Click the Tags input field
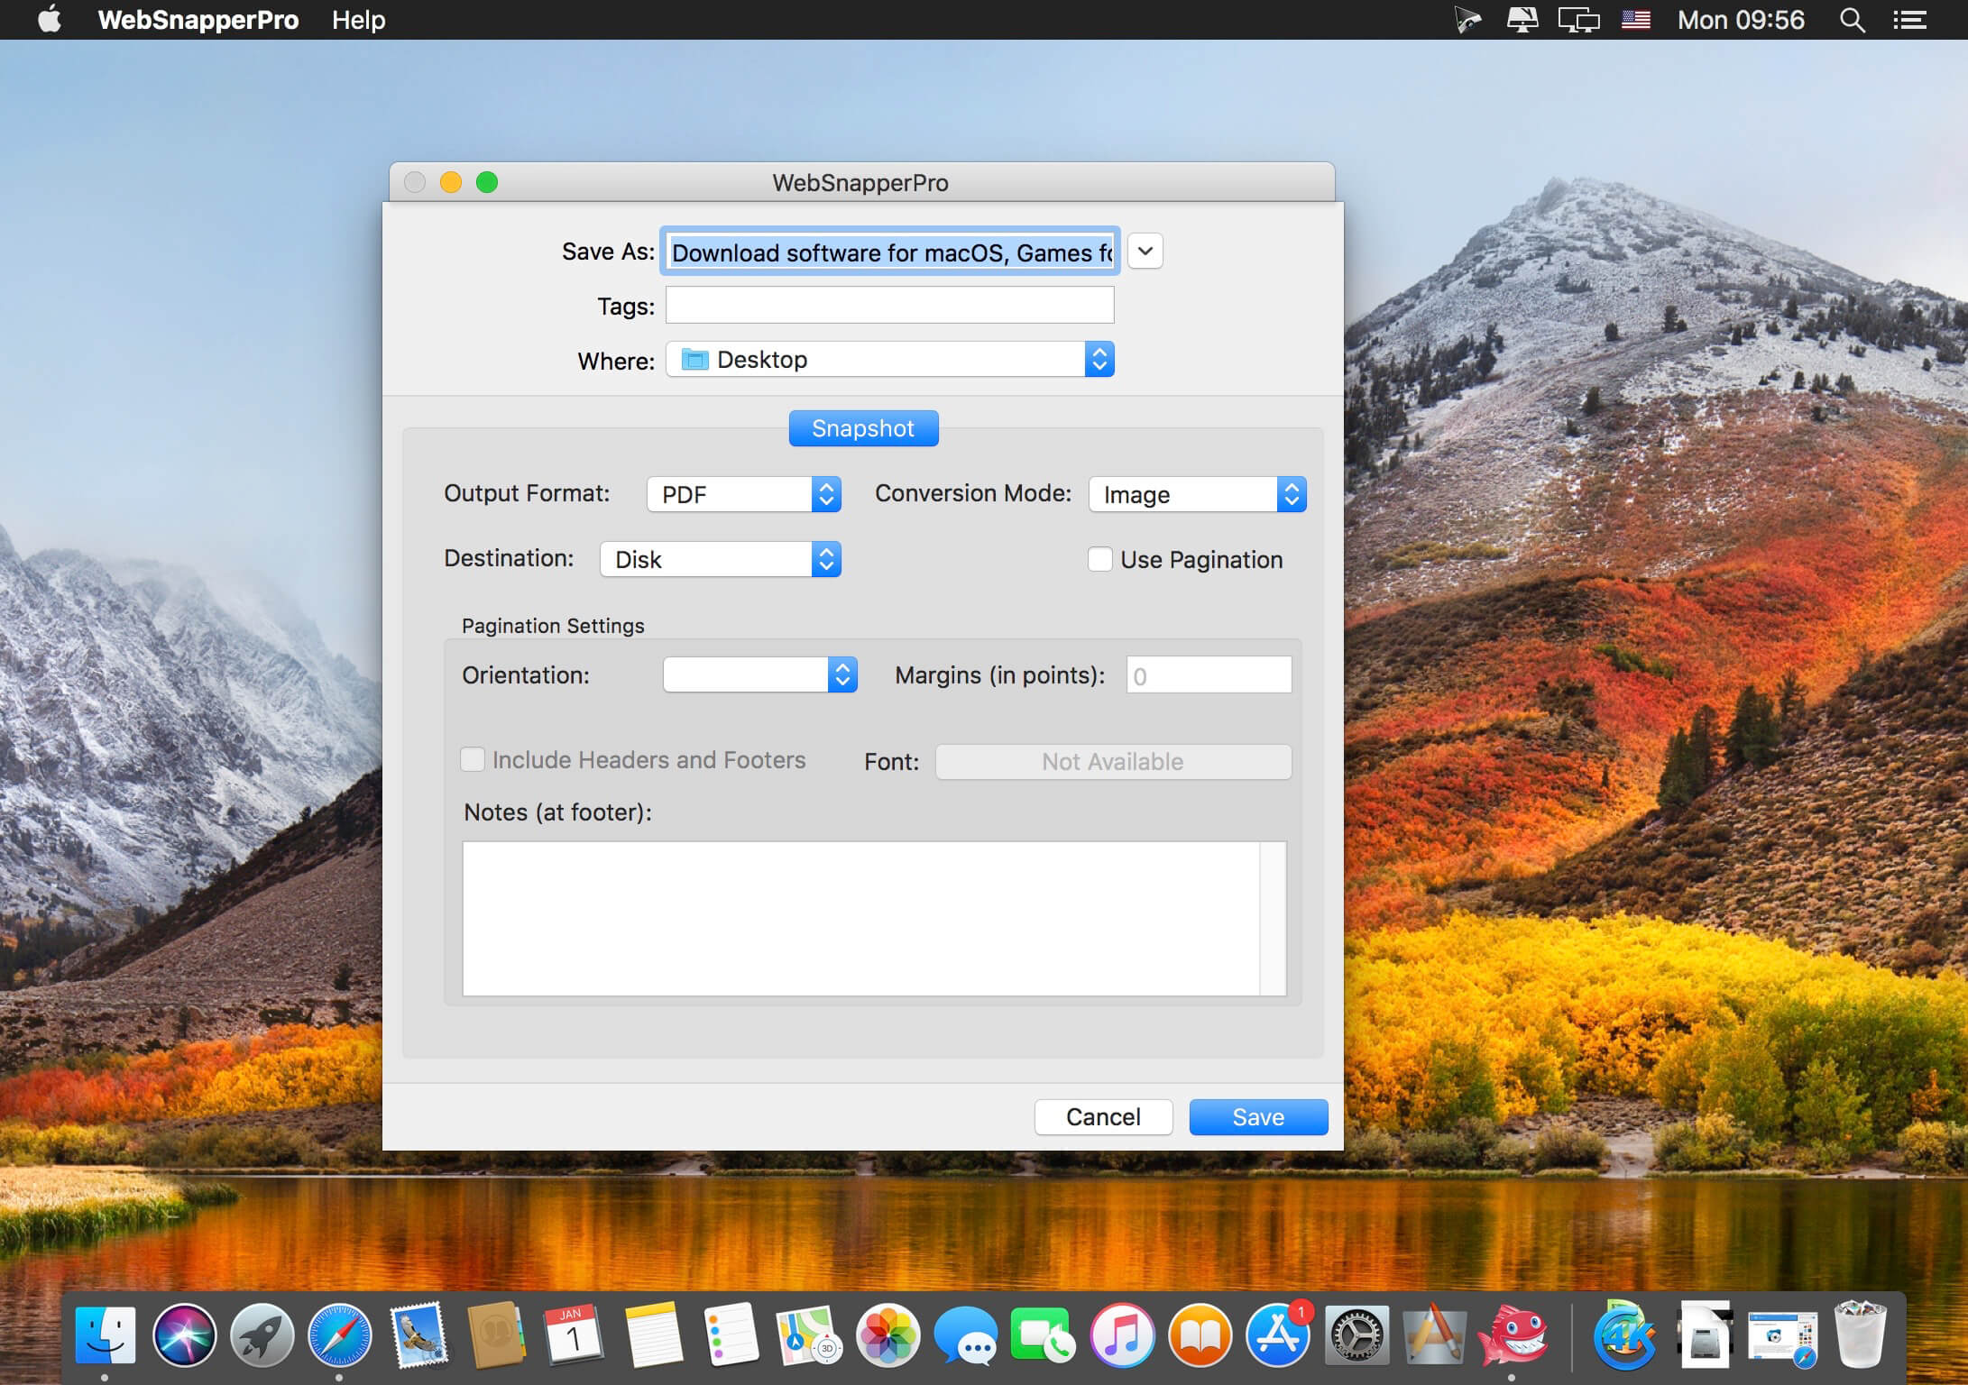This screenshot has height=1385, width=1968. click(890, 305)
